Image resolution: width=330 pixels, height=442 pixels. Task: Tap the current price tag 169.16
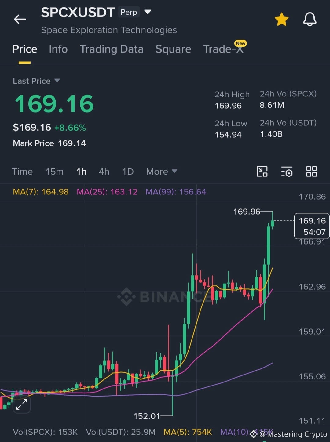(312, 226)
